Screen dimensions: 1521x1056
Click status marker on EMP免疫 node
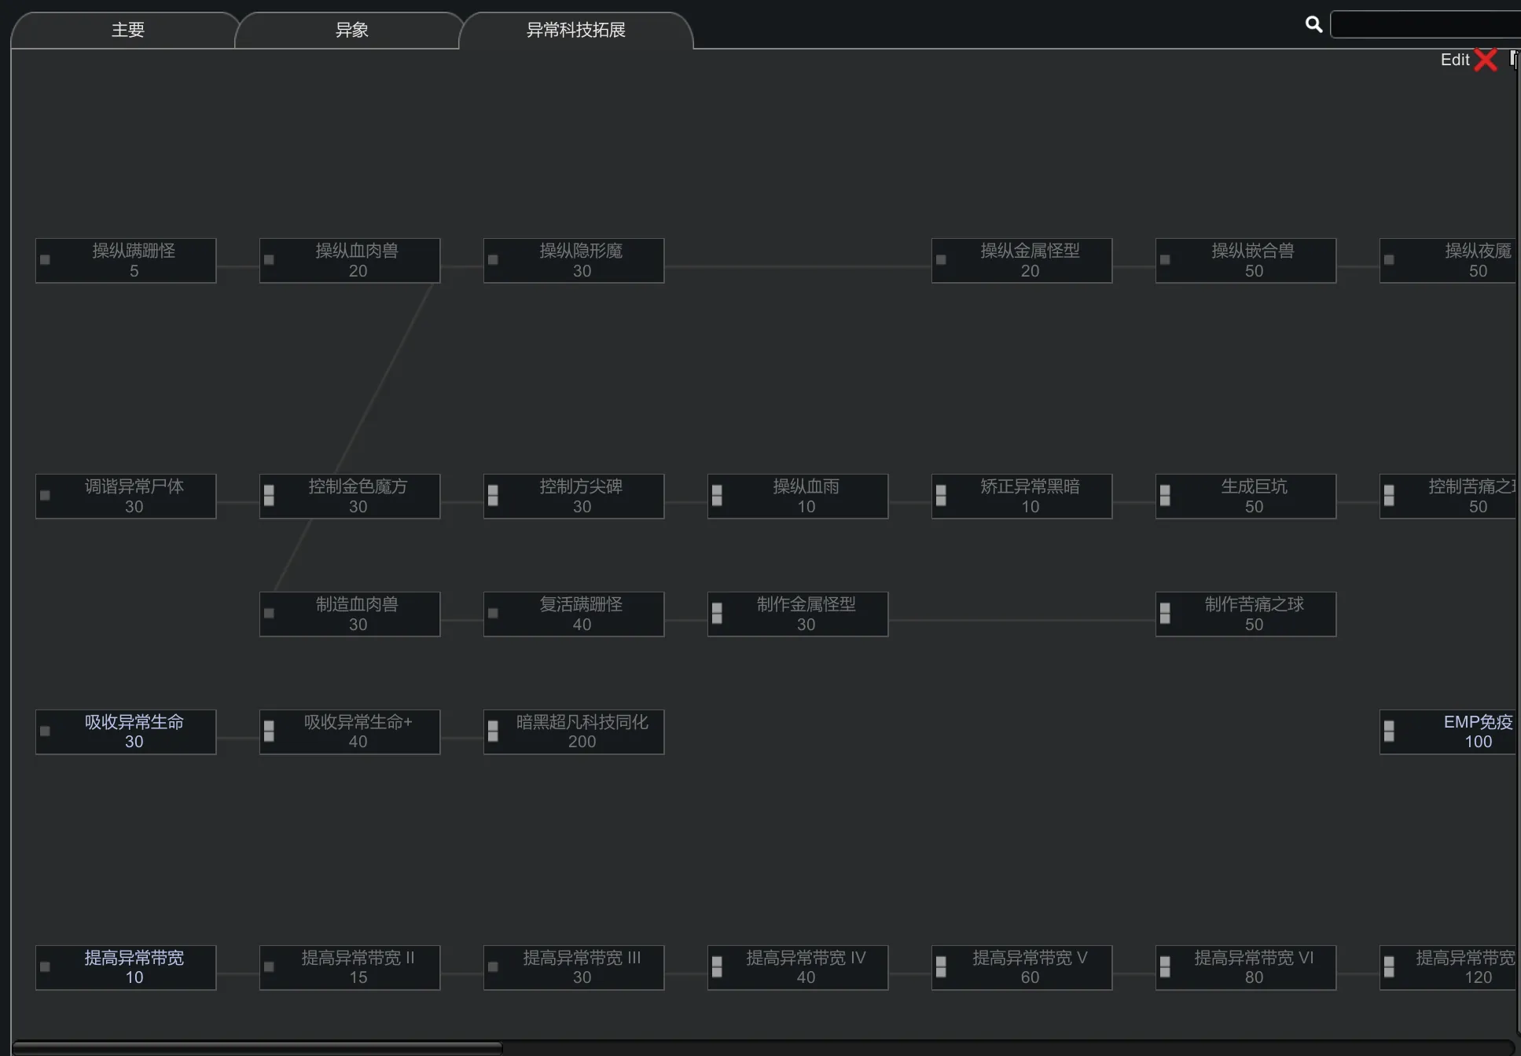pyautogui.click(x=1389, y=731)
